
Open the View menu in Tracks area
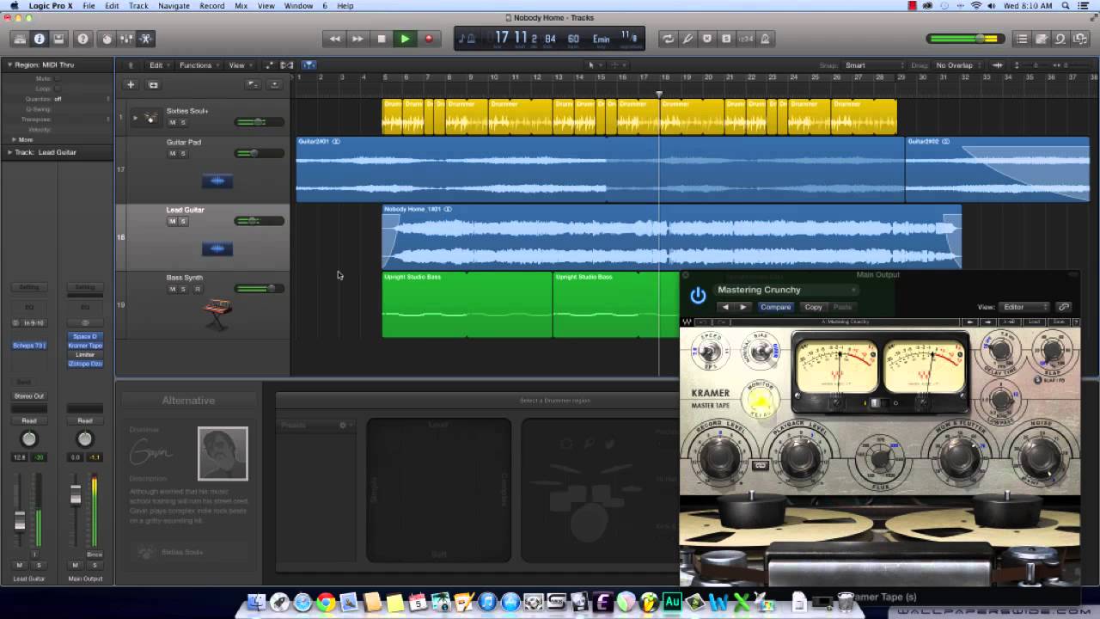pyautogui.click(x=239, y=65)
